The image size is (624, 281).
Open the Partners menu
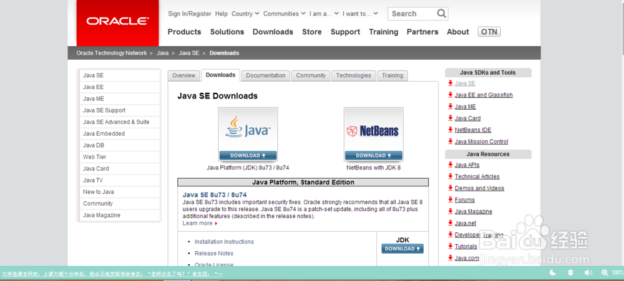click(x=422, y=32)
